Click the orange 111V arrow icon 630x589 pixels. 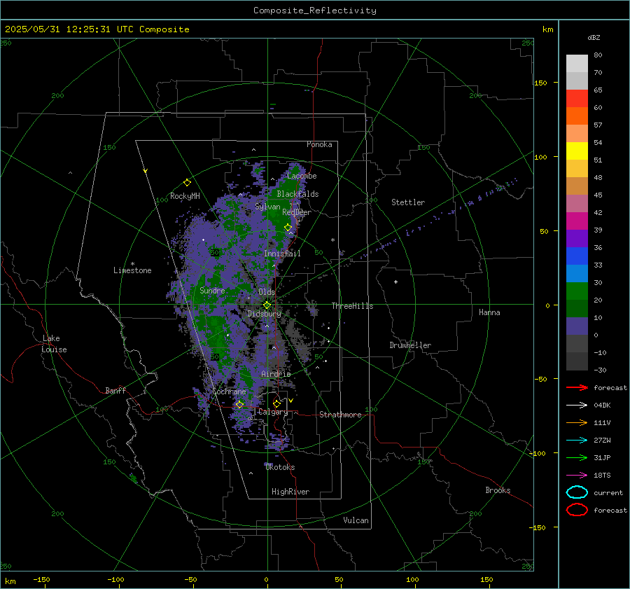coord(577,422)
